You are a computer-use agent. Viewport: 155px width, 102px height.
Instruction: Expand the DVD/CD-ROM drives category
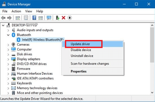[8, 64]
